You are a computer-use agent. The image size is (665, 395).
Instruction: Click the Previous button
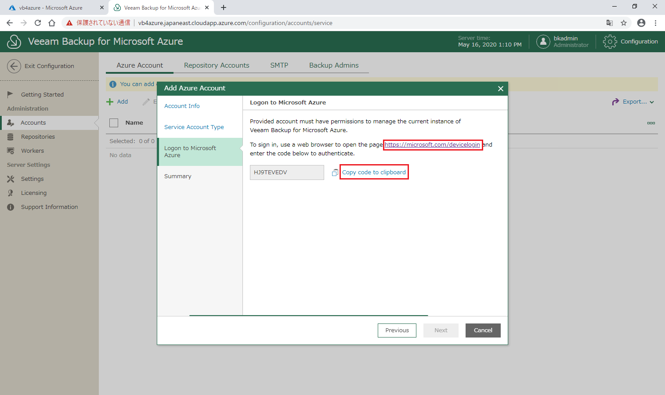pyautogui.click(x=397, y=330)
